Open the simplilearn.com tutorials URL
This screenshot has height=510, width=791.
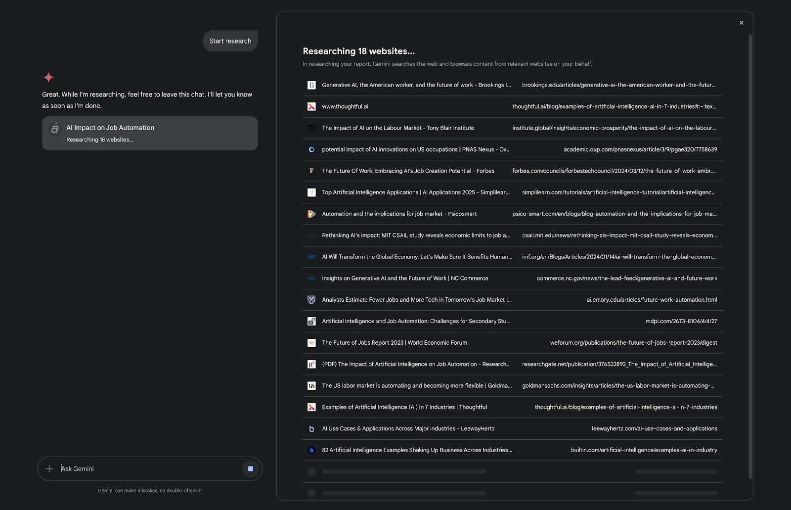[x=619, y=192]
